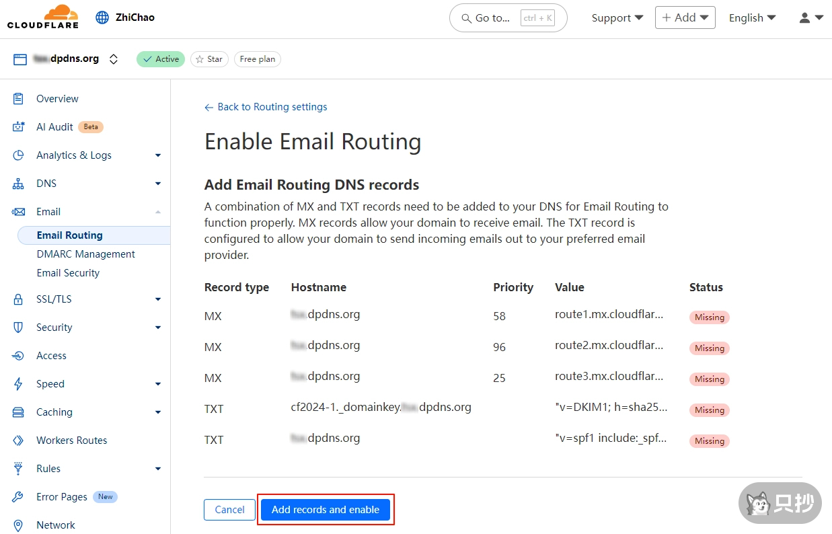This screenshot has height=534, width=832.
Task: Collapse the Email sidebar section
Action: click(x=158, y=212)
